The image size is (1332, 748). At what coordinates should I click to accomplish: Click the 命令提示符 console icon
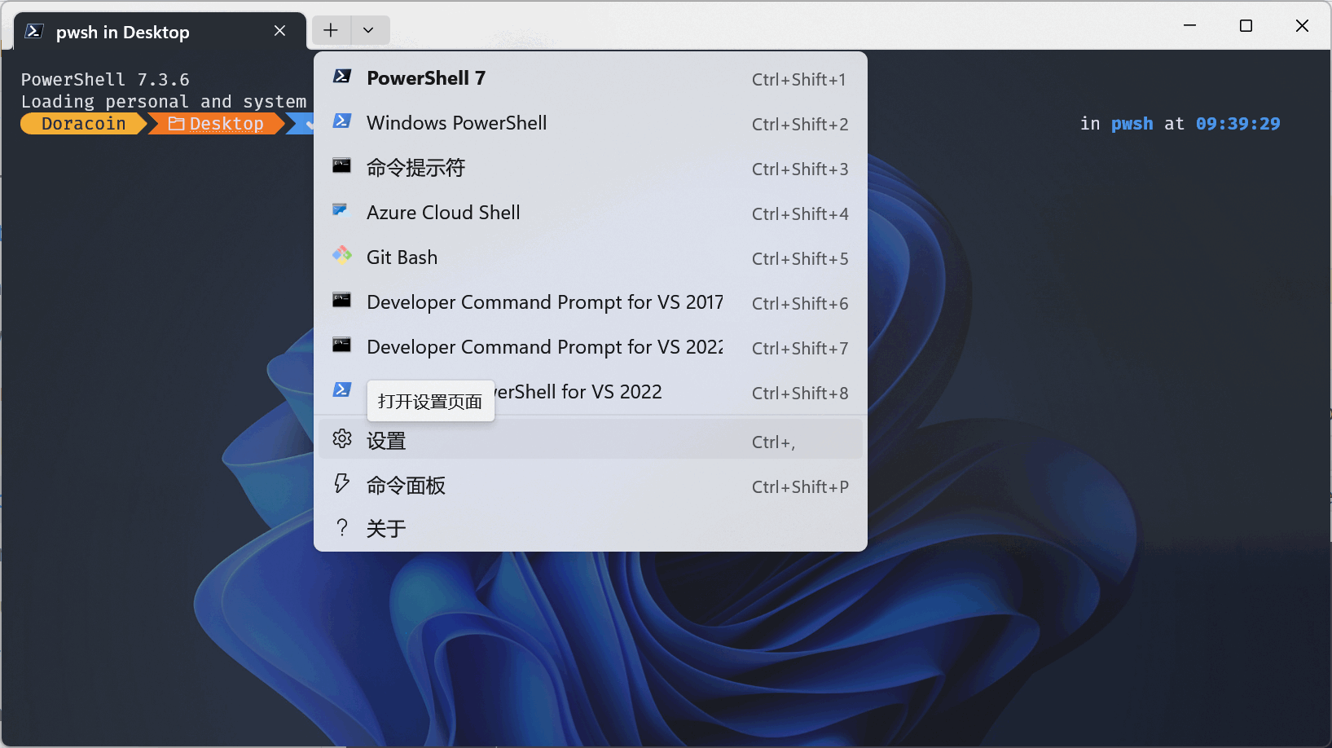342,166
